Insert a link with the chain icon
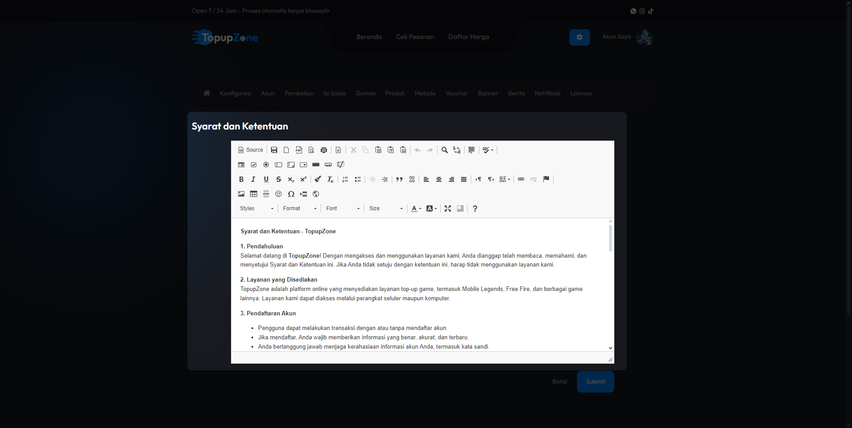 coord(521,179)
